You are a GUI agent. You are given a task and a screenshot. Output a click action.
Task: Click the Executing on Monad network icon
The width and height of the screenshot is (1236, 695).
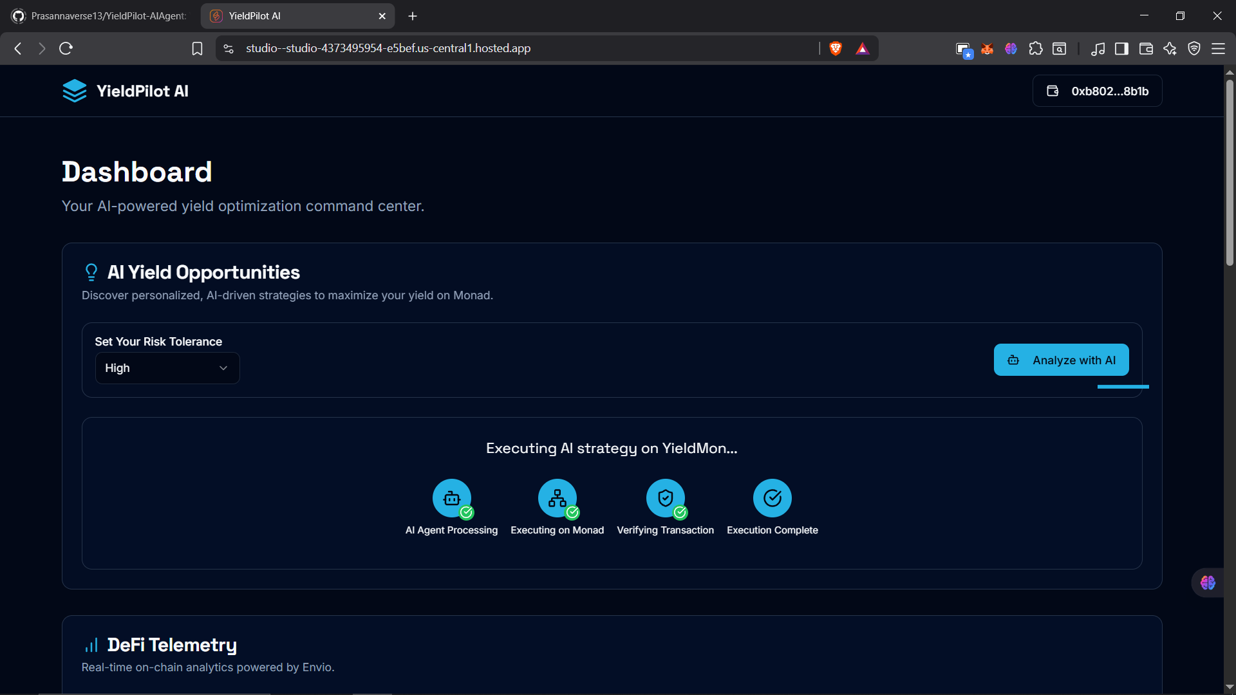tap(557, 498)
